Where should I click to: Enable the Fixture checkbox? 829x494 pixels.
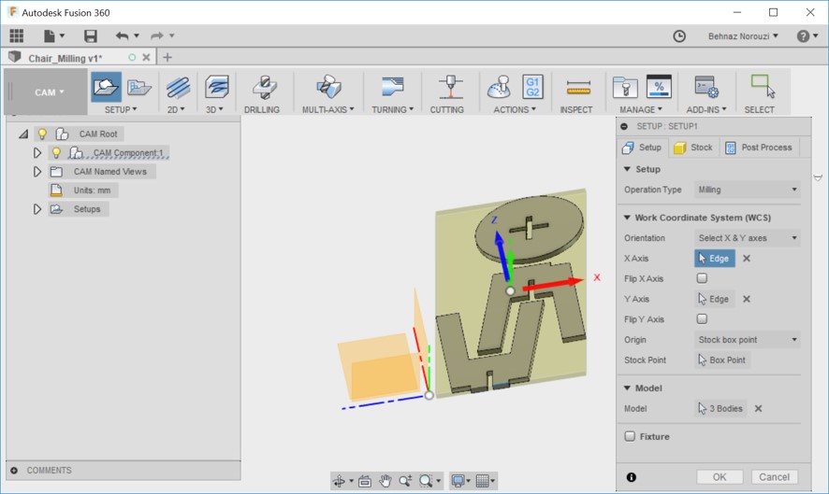[630, 436]
